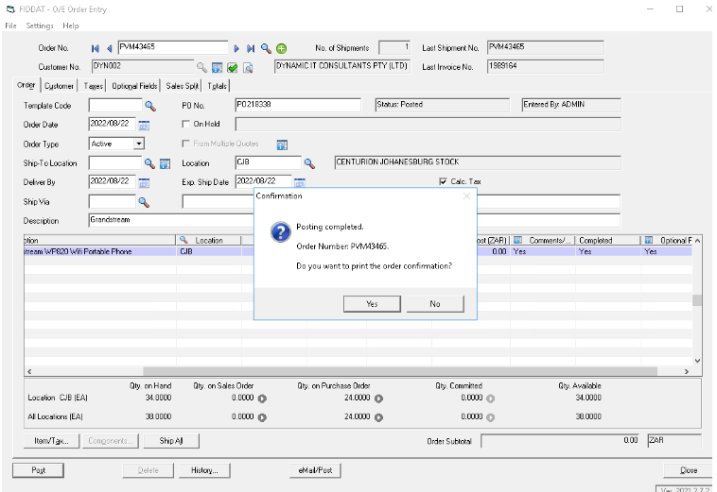Open the Ship Via finder
The width and height of the screenshot is (717, 492).
[145, 201]
